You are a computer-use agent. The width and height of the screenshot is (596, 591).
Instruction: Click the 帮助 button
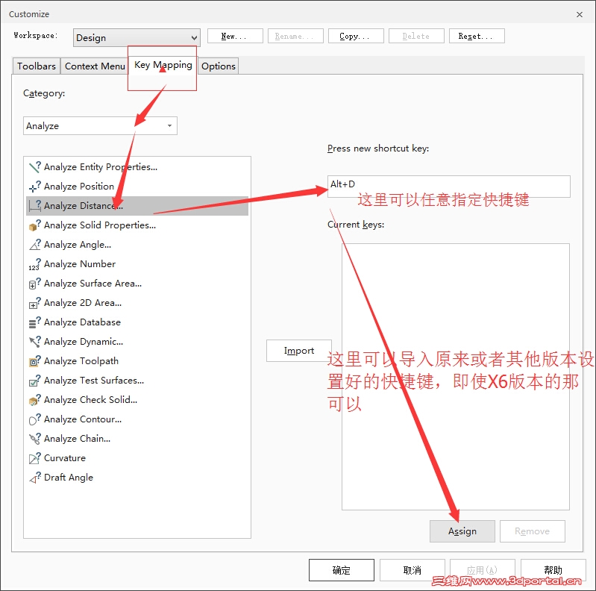(553, 570)
